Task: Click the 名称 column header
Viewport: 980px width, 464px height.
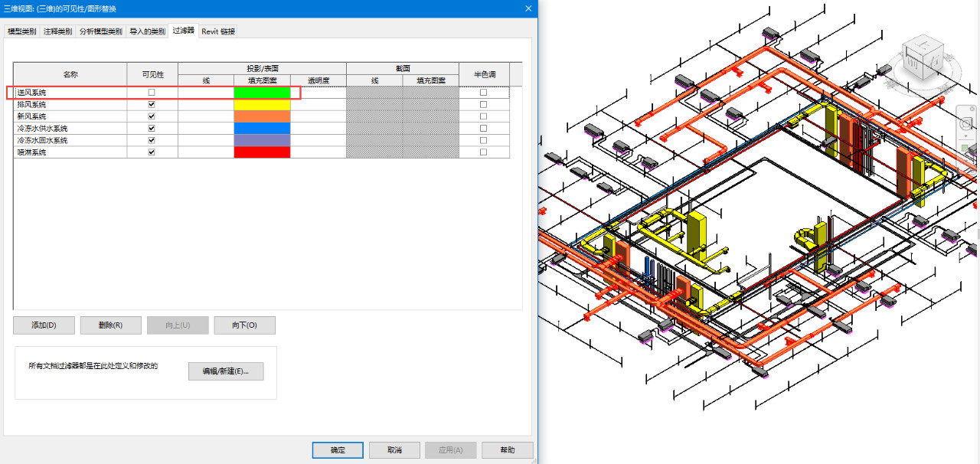Action: [70, 74]
